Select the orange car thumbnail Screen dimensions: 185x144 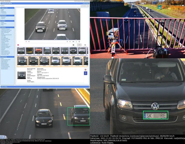click(x=38, y=51)
